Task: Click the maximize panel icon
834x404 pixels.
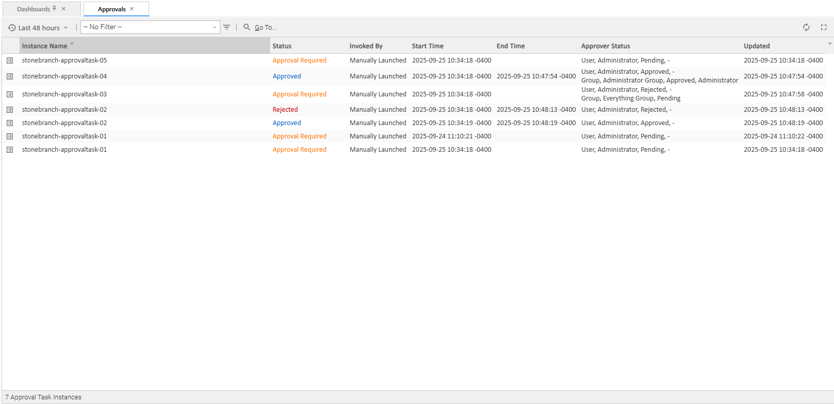Action: coord(824,27)
